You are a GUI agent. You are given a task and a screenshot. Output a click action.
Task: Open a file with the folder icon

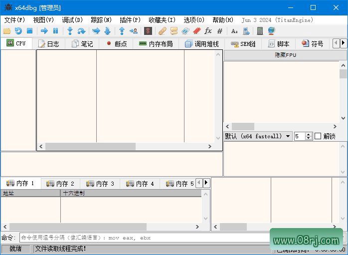pyautogui.click(x=7, y=30)
